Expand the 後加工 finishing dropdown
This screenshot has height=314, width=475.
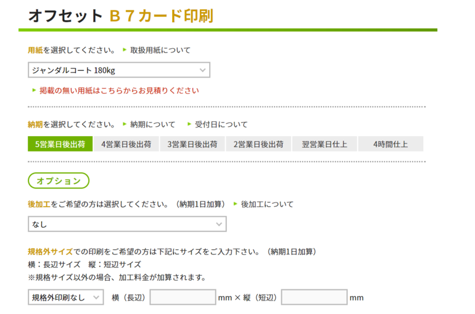pos(127,224)
